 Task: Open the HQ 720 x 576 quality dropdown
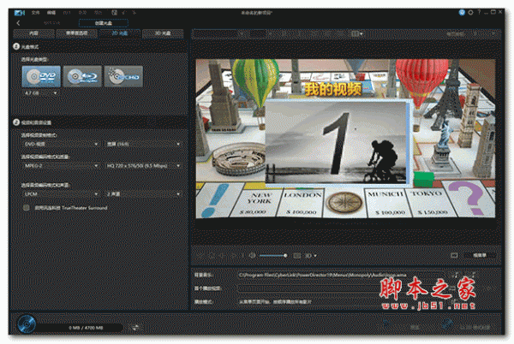coord(142,165)
